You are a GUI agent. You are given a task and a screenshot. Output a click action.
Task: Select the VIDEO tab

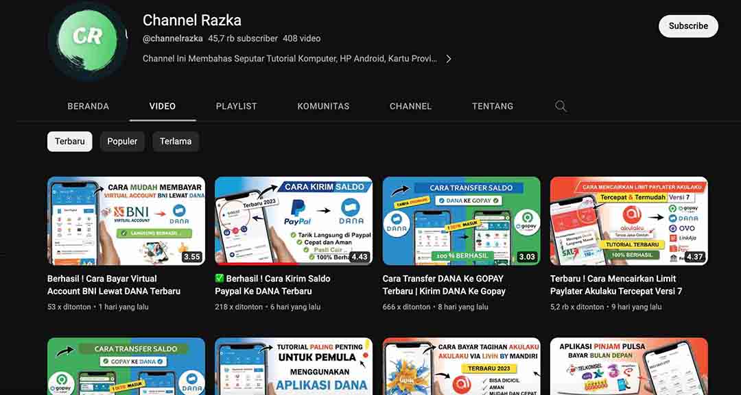(x=163, y=106)
